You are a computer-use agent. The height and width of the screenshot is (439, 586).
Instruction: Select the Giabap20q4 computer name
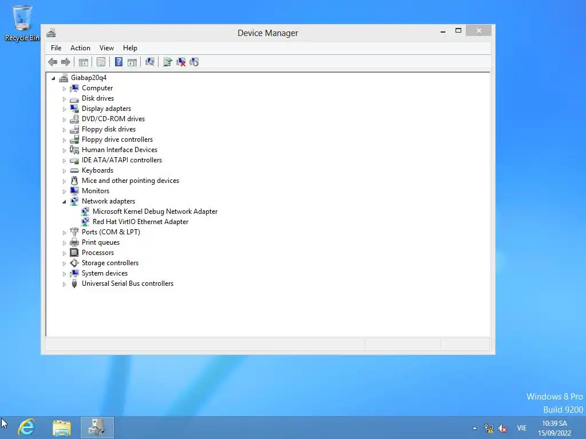click(x=89, y=78)
